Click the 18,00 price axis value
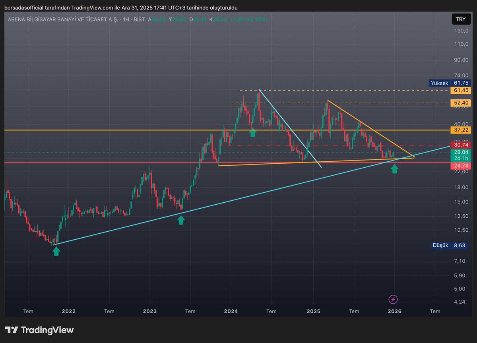The image size is (477, 343). (x=461, y=188)
